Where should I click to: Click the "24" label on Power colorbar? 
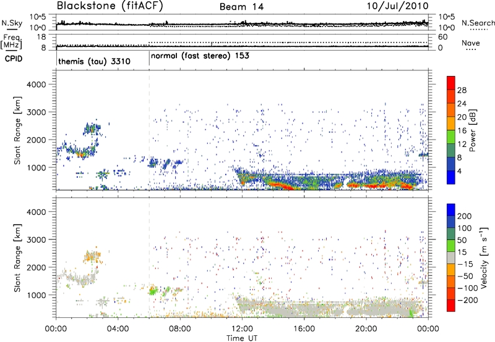462,104
